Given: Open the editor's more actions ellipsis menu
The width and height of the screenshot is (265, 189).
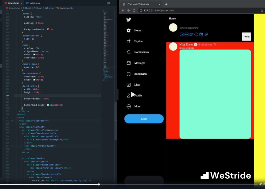Looking at the screenshot, I should click(x=113, y=3).
